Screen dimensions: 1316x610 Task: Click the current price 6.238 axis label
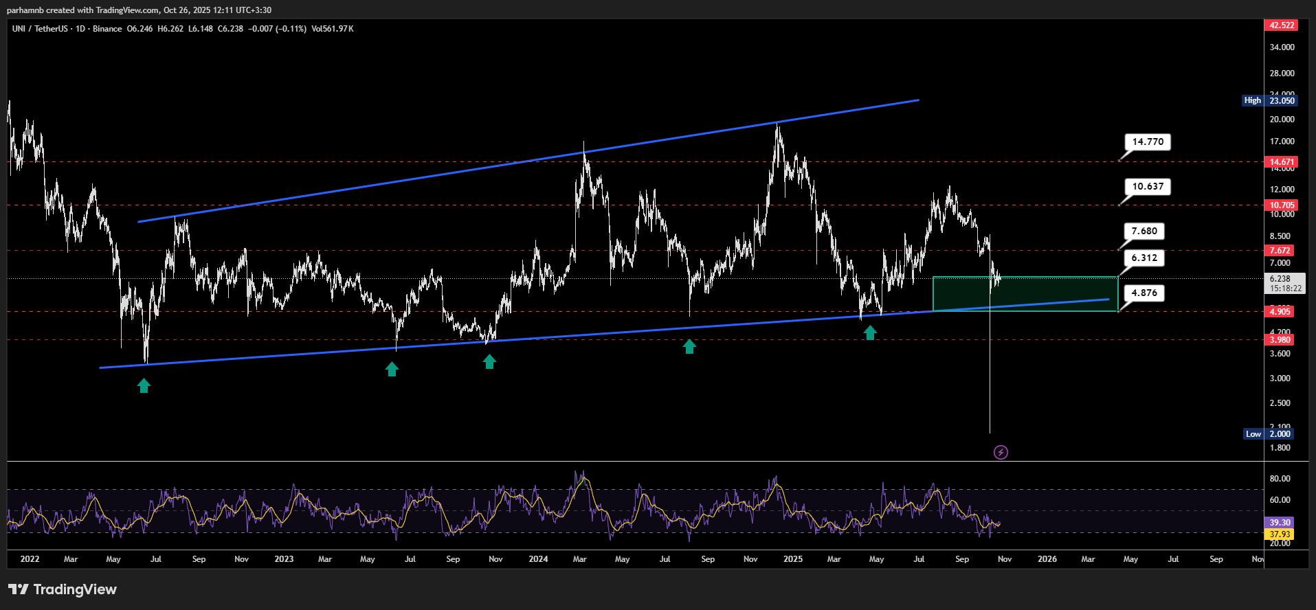tap(1280, 279)
